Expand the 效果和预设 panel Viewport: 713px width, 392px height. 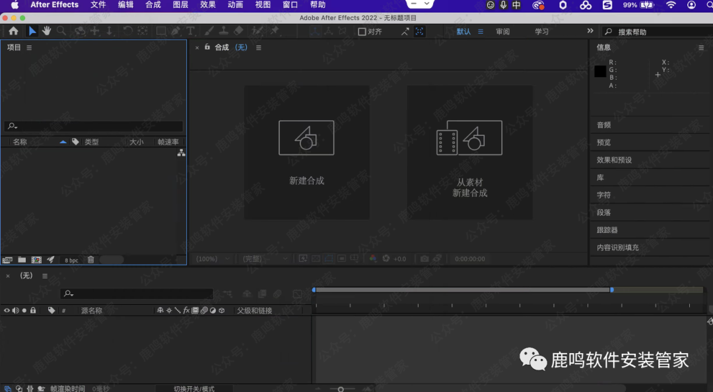coord(614,160)
